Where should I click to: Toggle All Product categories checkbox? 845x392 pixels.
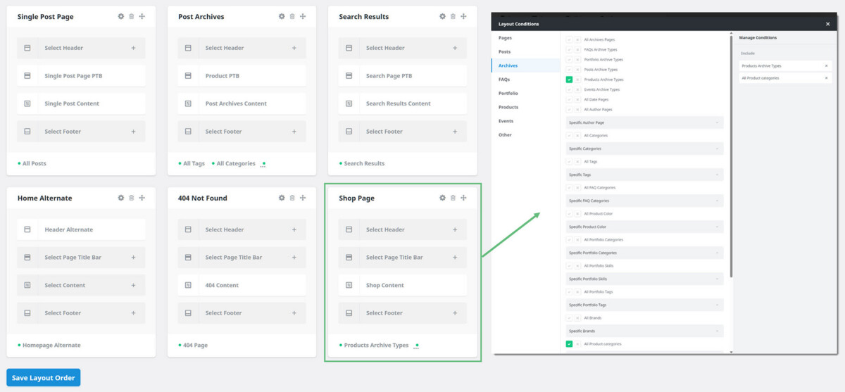[570, 344]
